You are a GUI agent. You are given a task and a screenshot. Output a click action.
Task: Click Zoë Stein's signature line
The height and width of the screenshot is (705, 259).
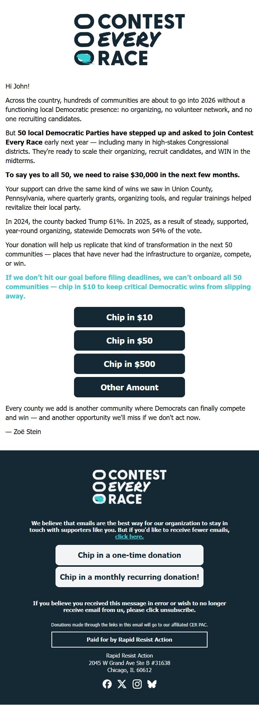(x=23, y=431)
